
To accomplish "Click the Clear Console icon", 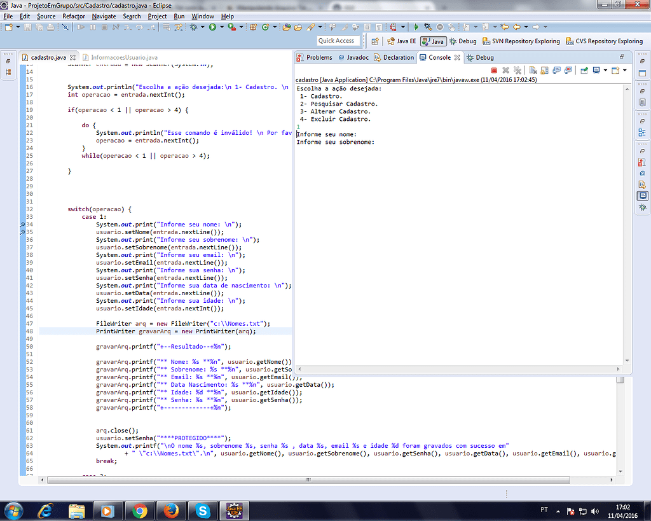I will click(x=532, y=70).
